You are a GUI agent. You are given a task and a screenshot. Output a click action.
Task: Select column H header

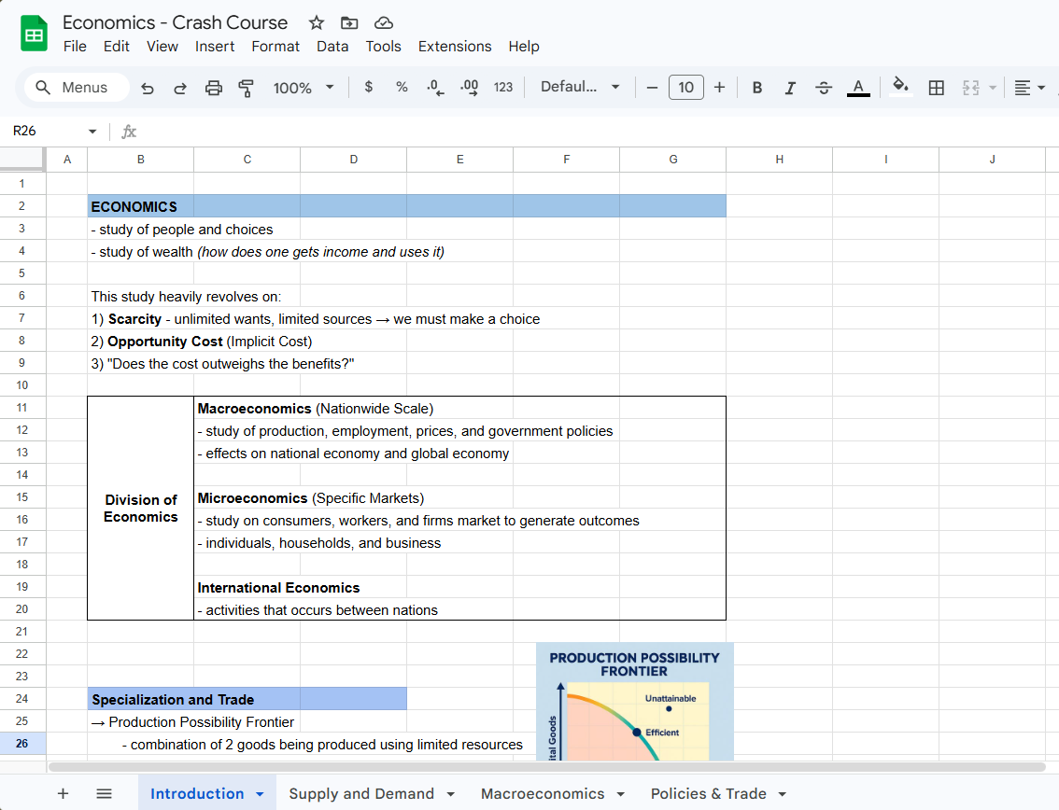click(x=780, y=160)
